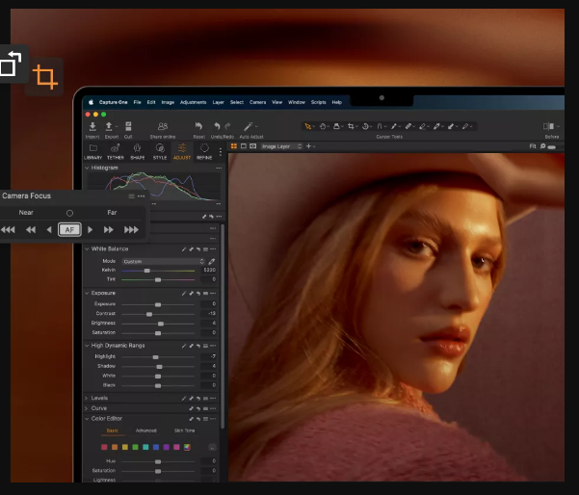Click the Highlight slider
This screenshot has height=495, width=579.
click(158, 357)
